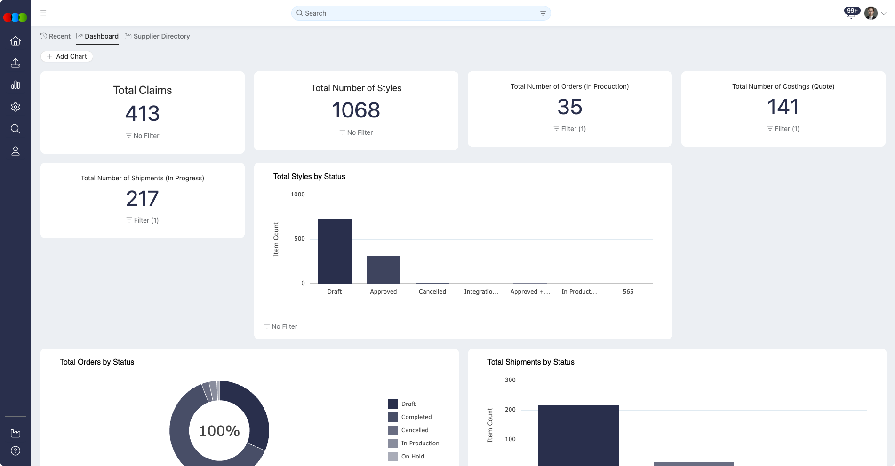
Task: Click No Filter under Total Claims
Action: coord(142,136)
